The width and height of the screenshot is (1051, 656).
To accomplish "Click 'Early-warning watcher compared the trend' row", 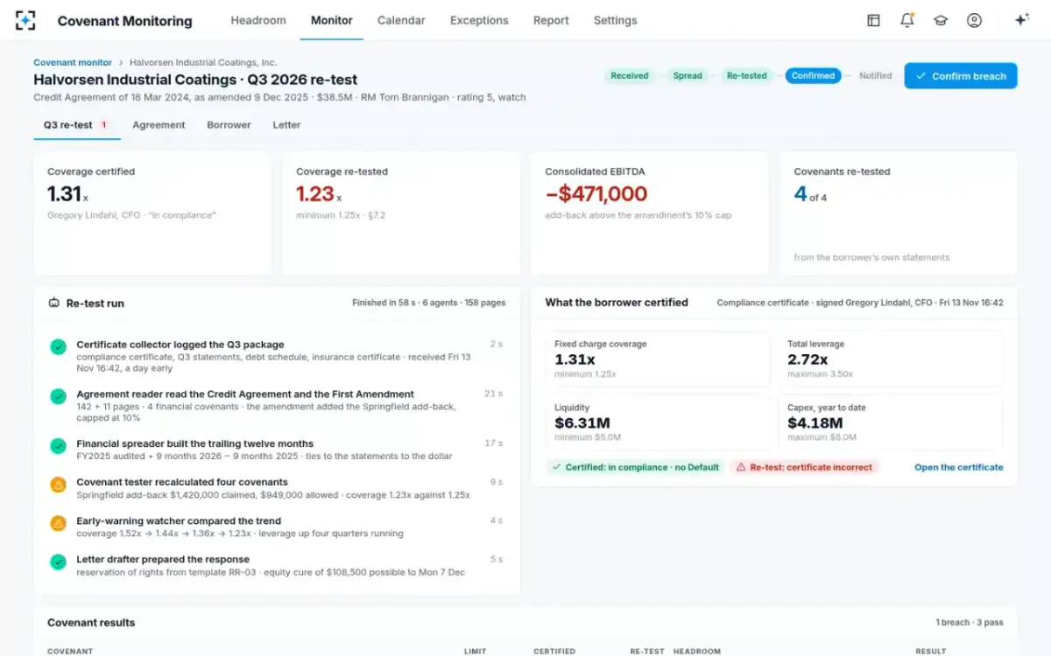I will pyautogui.click(x=277, y=527).
